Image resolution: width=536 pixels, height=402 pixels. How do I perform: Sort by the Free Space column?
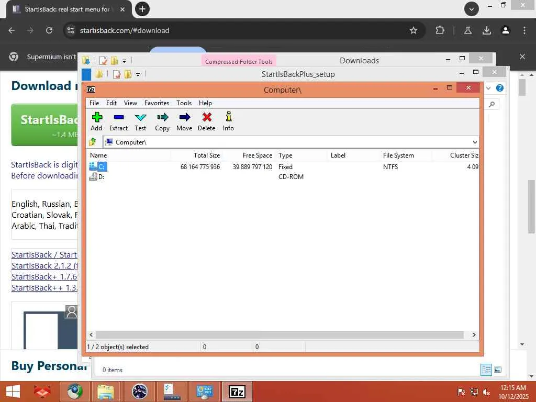(249, 155)
